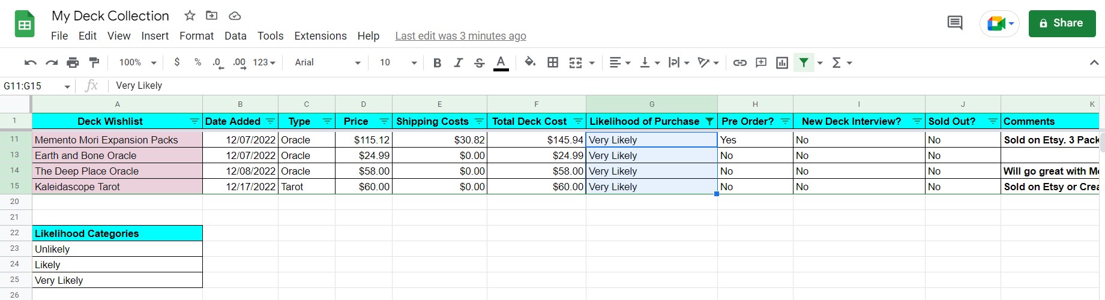Click the borders icon
The width and height of the screenshot is (1105, 300).
pos(553,62)
